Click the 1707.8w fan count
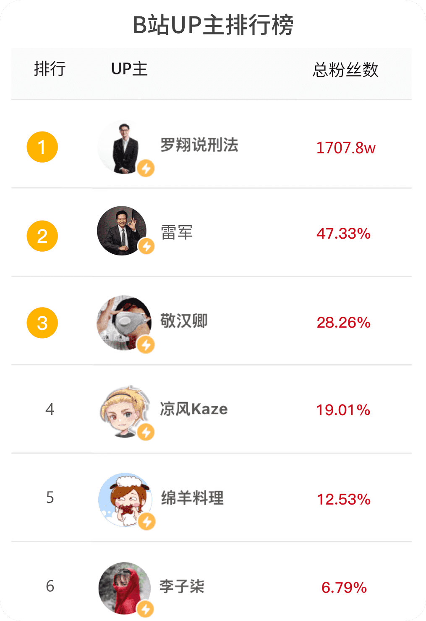This screenshot has width=426, height=621. point(345,148)
